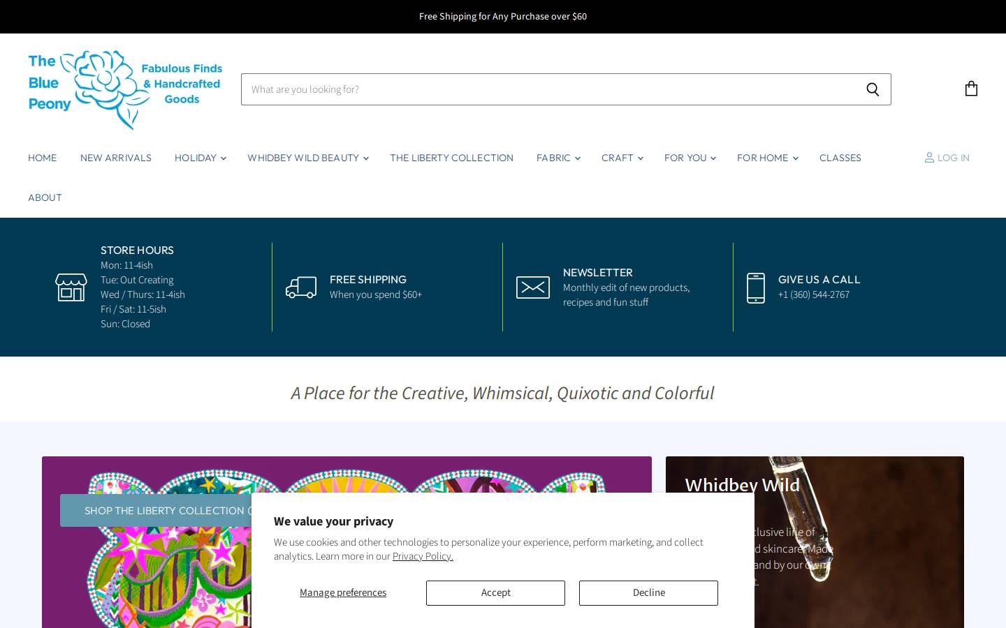
Task: Expand the For You menu
Action: coord(690,158)
